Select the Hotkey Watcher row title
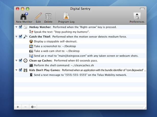This screenshot has width=157, height=117. (x=40, y=27)
